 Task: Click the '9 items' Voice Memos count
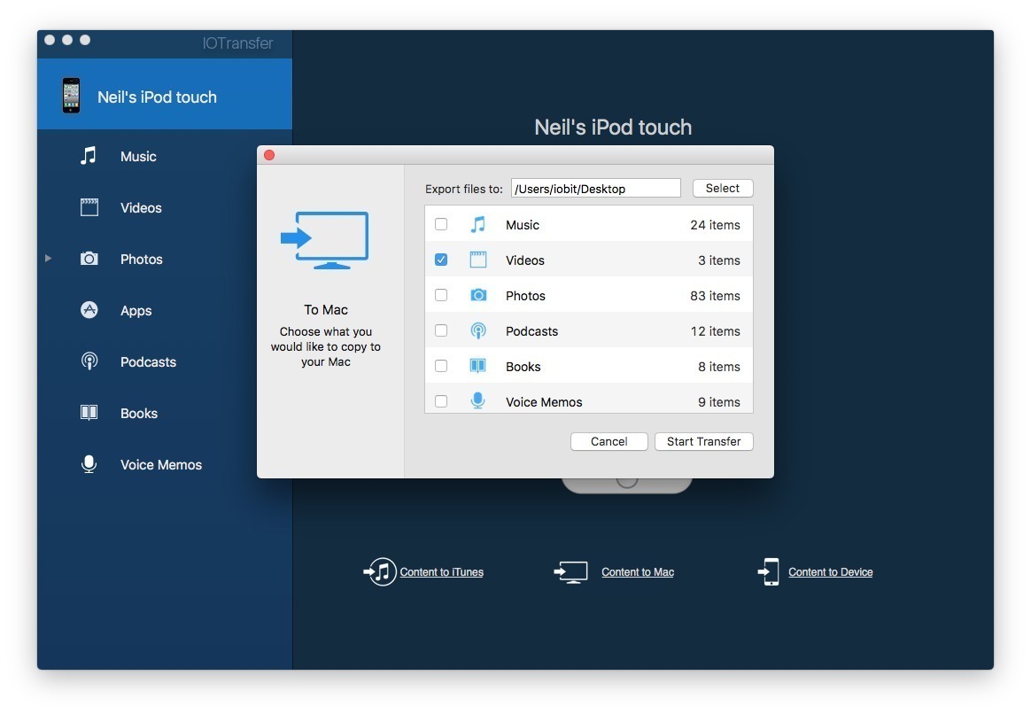pos(718,401)
